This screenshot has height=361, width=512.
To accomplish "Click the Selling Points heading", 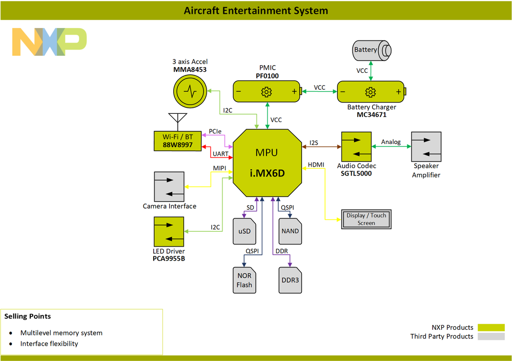I will click(x=28, y=316).
